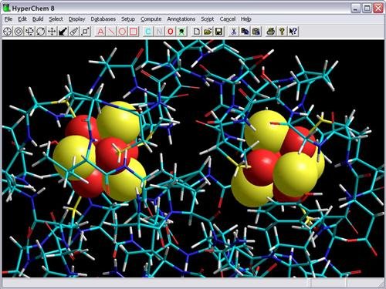Pick the Z Translate arrow tool
Viewport: 386px width, 289px height.
click(x=63, y=32)
